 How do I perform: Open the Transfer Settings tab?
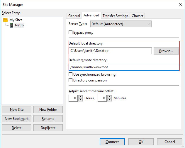coord(115,16)
